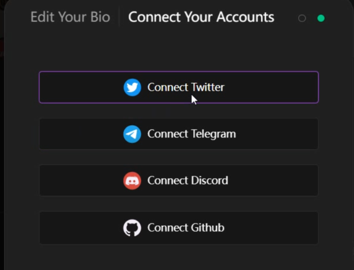Click the "Connect Telegram" text label
The width and height of the screenshot is (354, 270).
pos(191,134)
